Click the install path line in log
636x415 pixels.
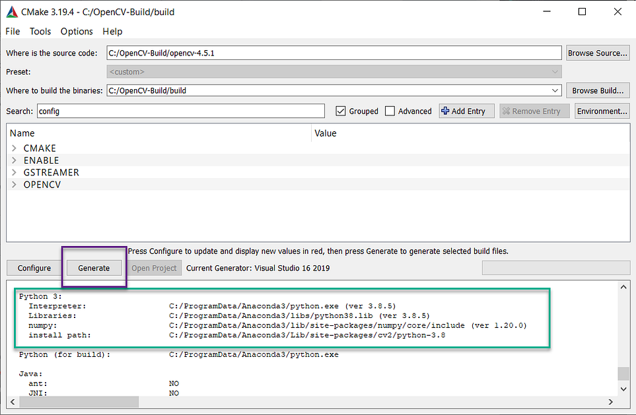pyautogui.click(x=237, y=335)
